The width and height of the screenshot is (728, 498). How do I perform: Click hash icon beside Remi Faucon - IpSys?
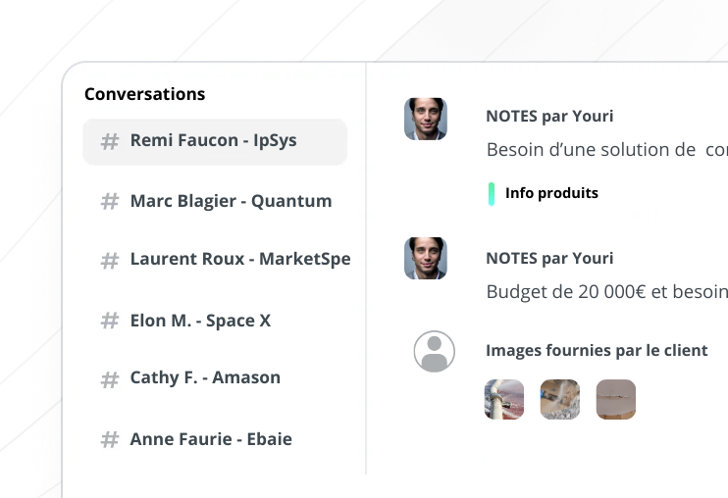(110, 141)
